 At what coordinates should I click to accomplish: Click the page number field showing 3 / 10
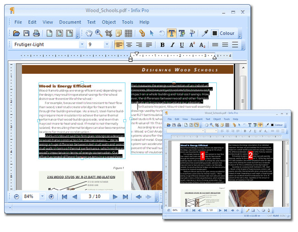click(x=94, y=197)
